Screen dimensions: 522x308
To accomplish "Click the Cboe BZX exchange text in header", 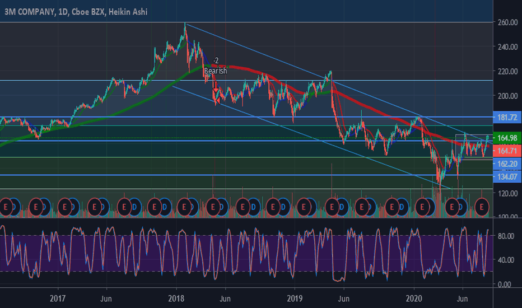I will click(88, 12).
